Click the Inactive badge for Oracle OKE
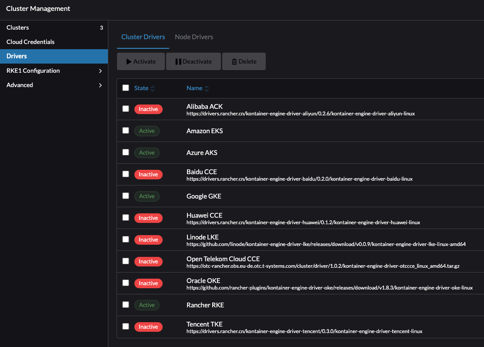 148,283
